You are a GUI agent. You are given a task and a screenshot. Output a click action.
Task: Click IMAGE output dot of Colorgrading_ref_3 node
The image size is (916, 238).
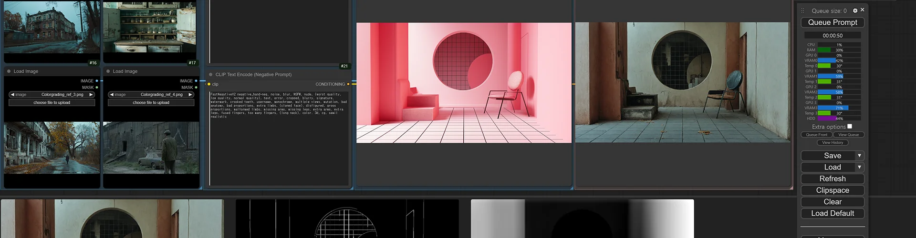(97, 81)
